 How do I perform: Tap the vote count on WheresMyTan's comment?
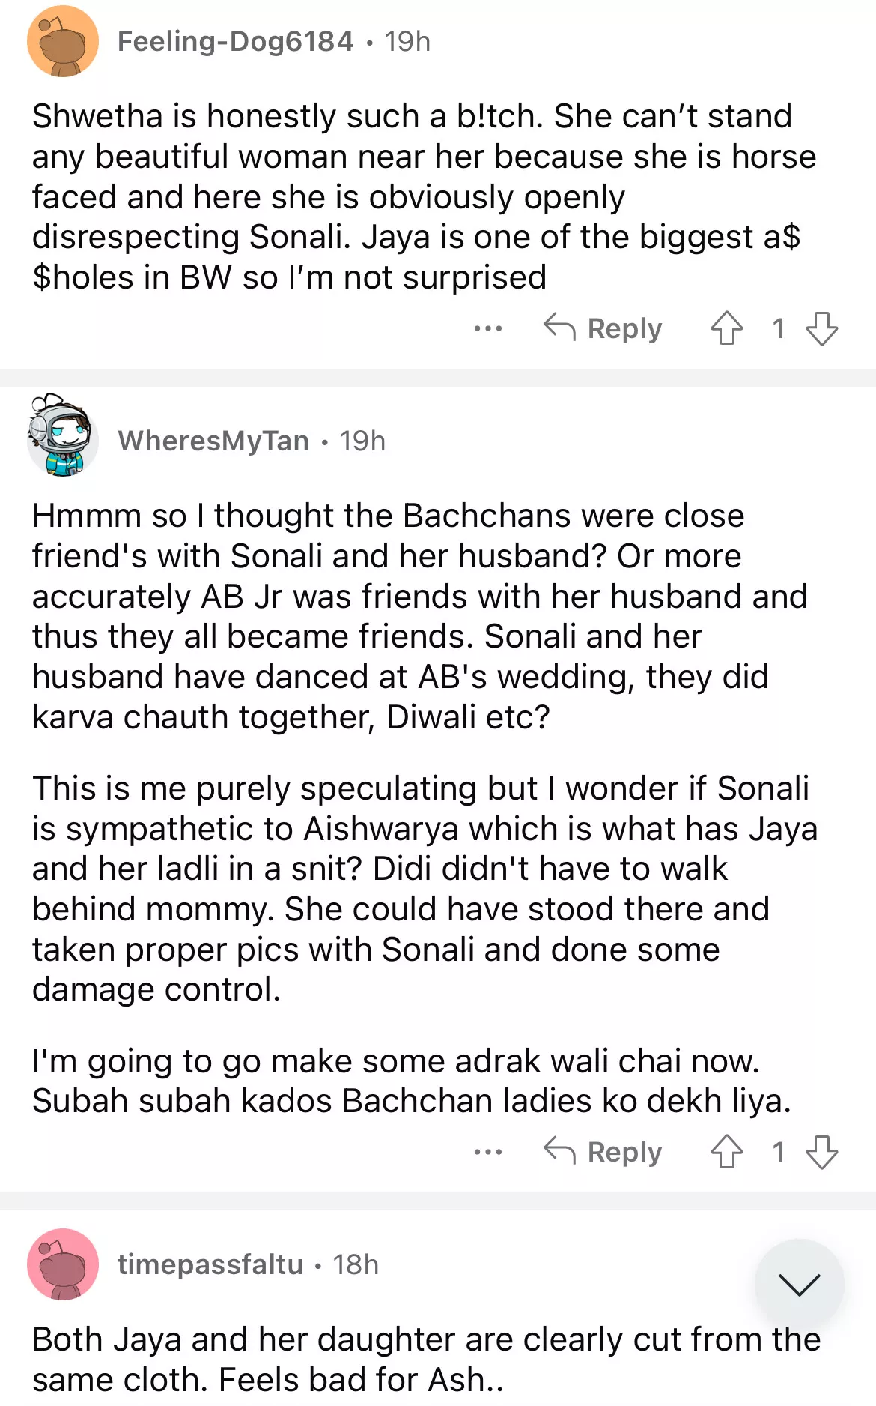[779, 1152]
